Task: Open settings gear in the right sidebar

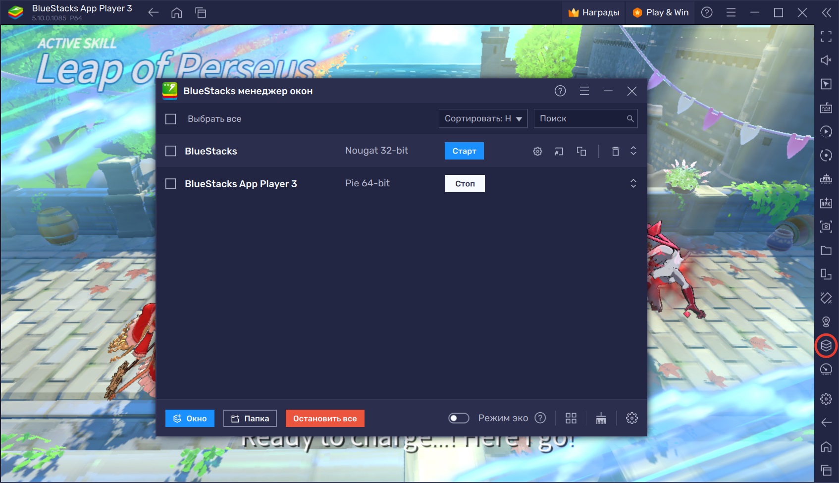Action: [826, 399]
